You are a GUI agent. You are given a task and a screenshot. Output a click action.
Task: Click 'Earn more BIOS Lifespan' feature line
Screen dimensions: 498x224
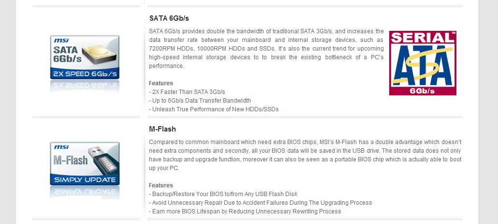245,211
